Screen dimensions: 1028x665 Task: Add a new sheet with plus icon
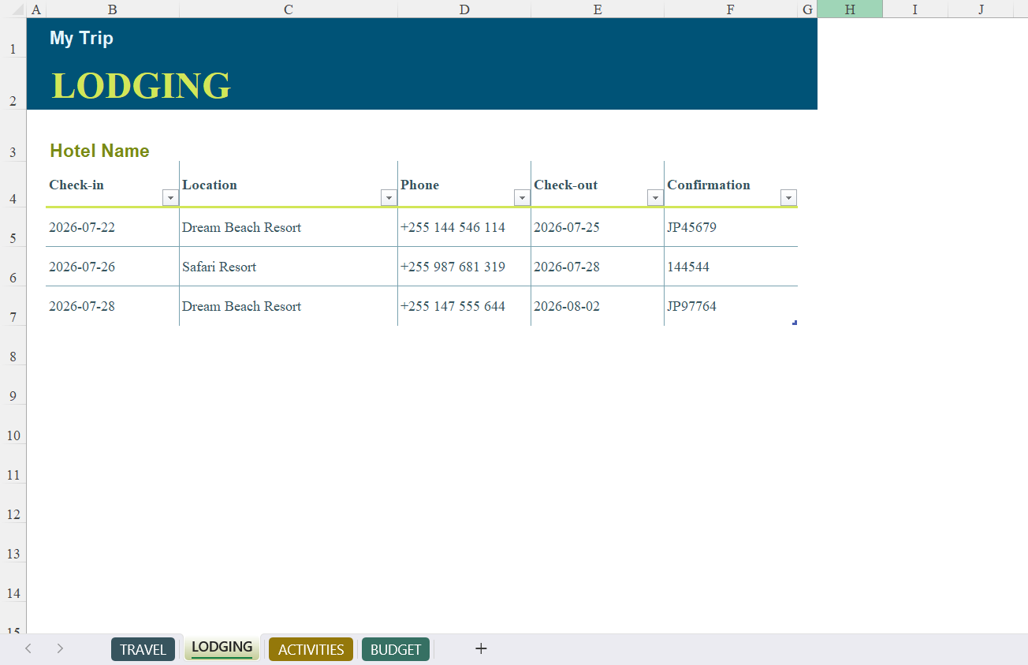tap(481, 648)
